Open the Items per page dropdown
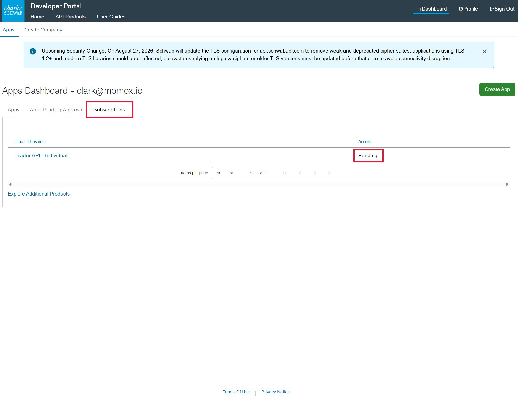 pos(225,173)
